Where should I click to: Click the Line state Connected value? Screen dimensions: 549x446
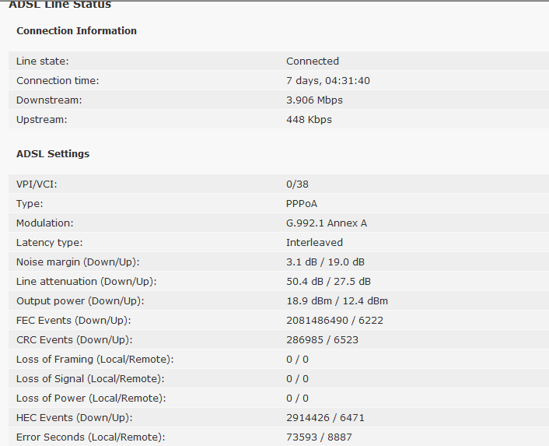point(313,61)
